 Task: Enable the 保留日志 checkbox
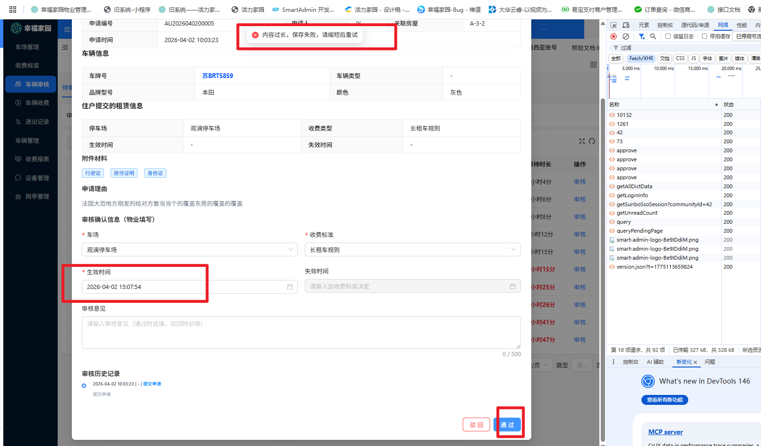(x=668, y=36)
